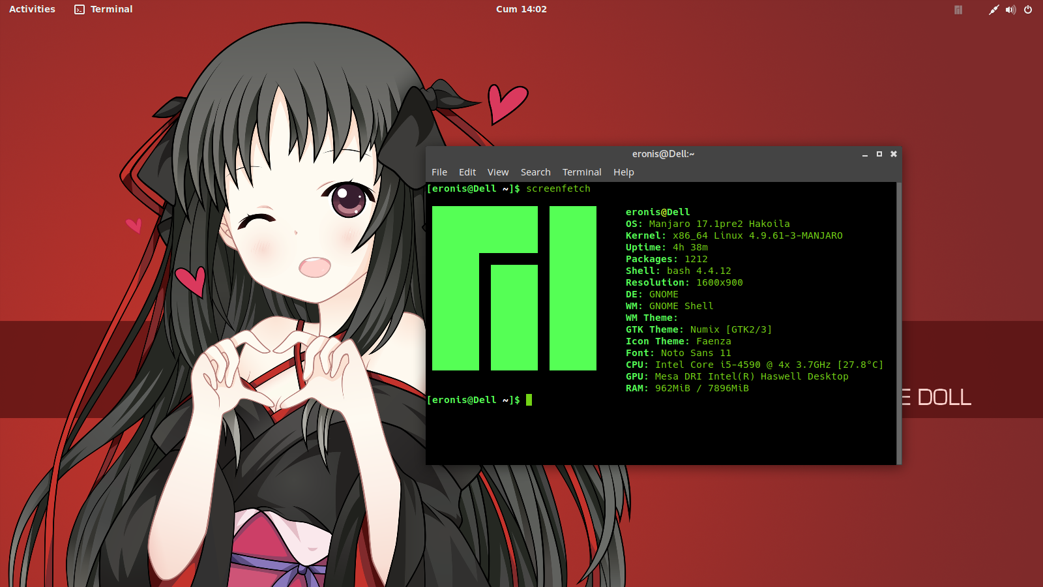Open the Terminal menu in the window menubar

point(582,172)
